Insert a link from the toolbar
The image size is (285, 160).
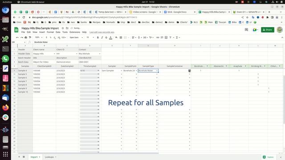pyautogui.click(x=158, y=37)
